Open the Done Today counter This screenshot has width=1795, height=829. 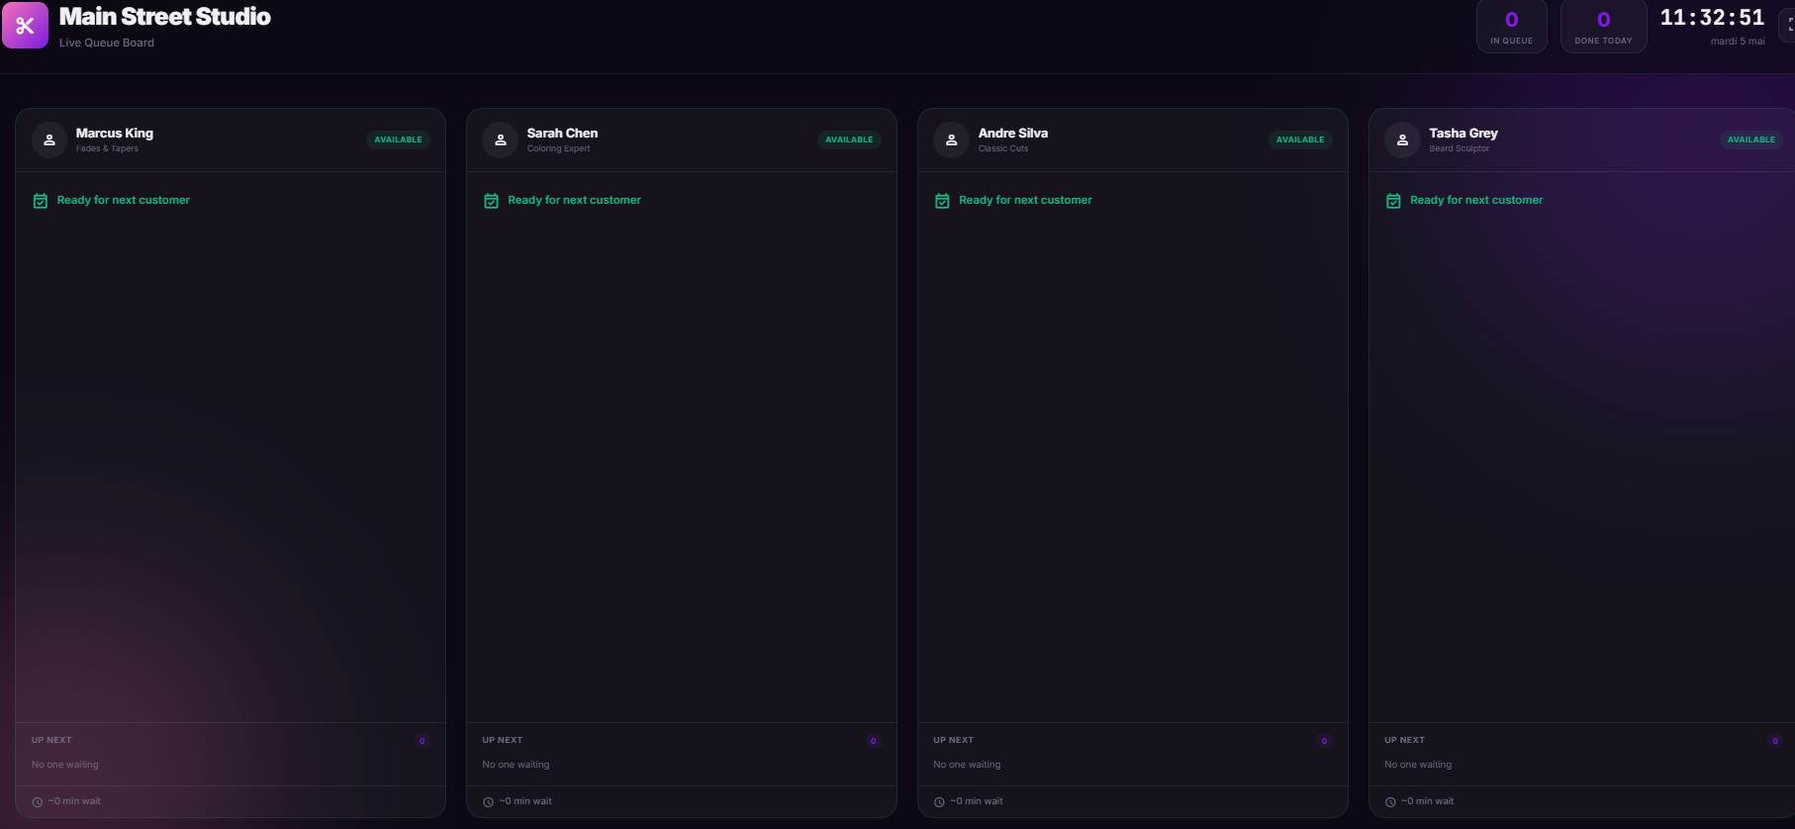click(1603, 27)
